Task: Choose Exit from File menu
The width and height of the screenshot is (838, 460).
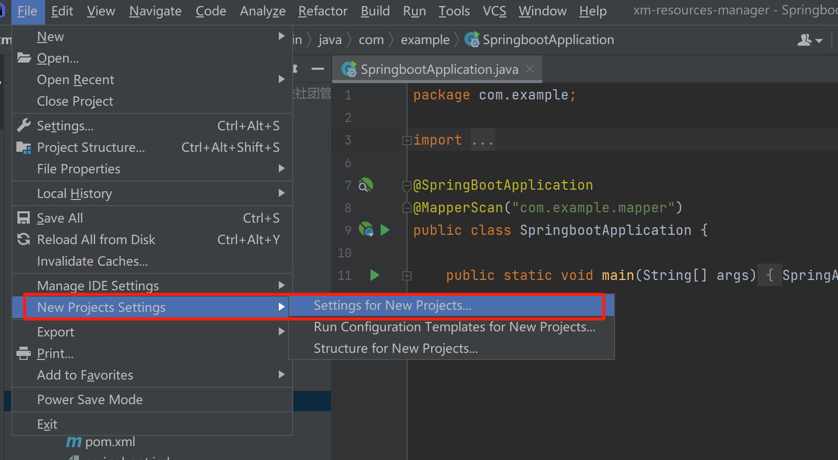Action: click(152, 425)
